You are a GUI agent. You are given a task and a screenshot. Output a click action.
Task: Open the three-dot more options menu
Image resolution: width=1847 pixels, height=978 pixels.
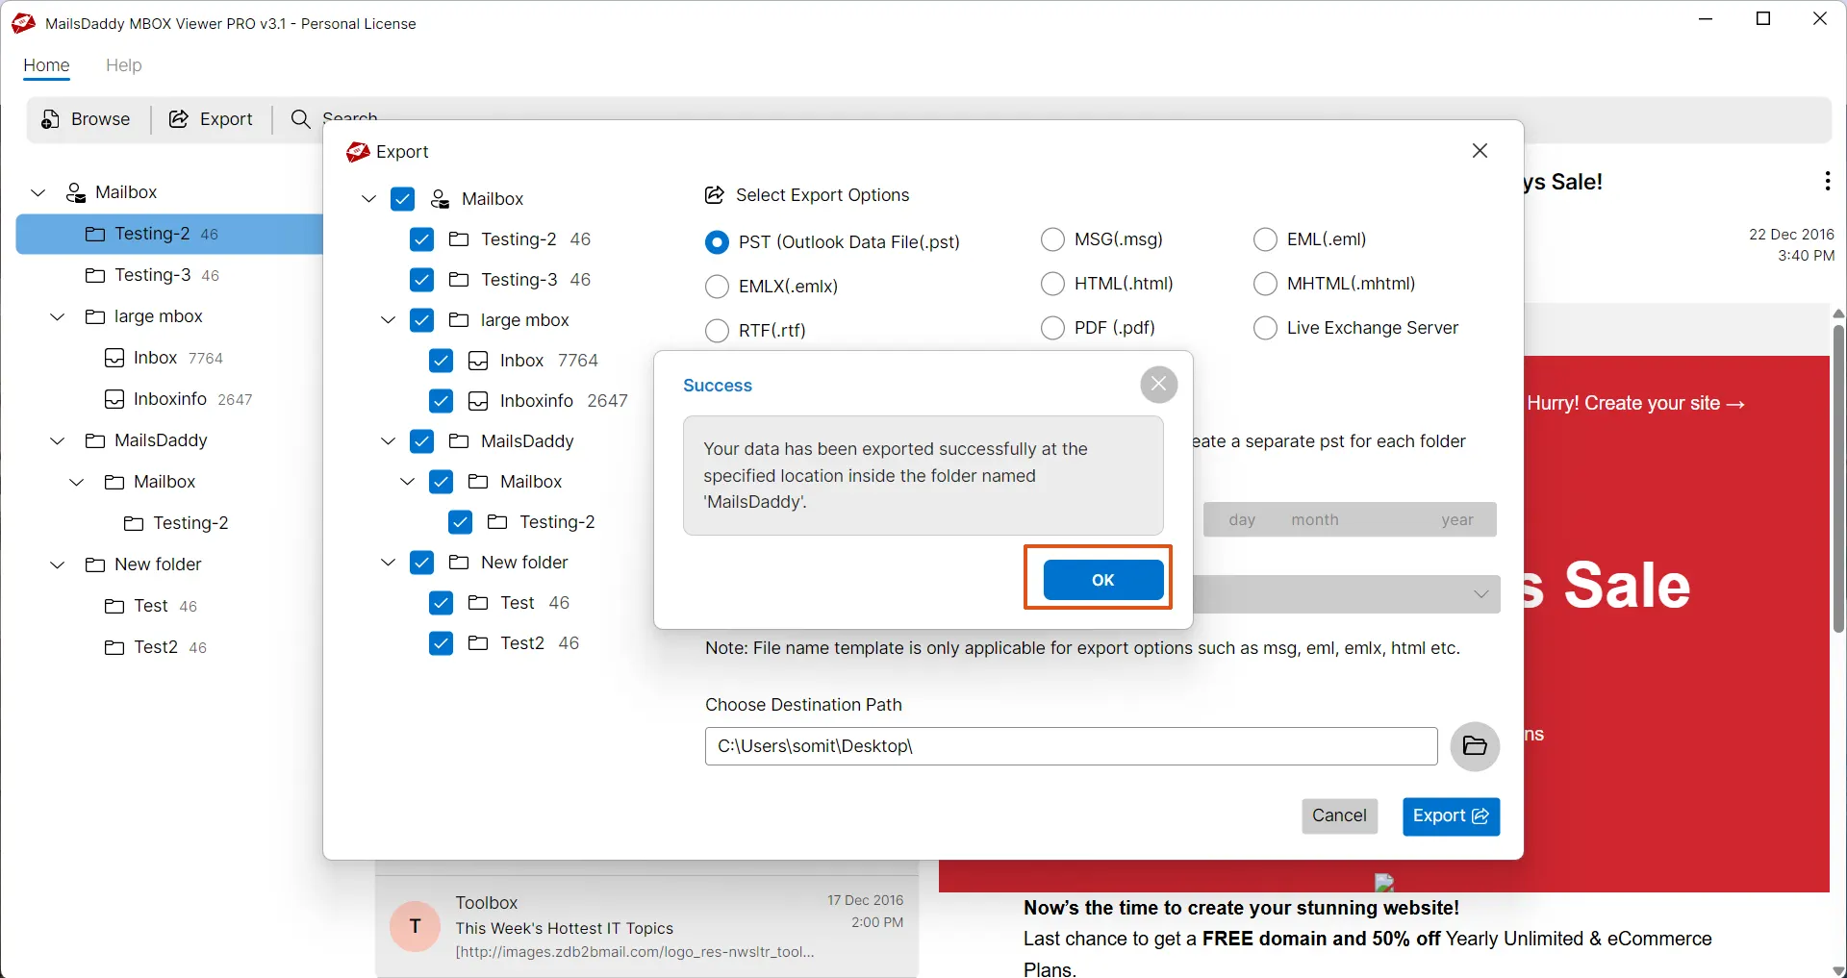1826,182
